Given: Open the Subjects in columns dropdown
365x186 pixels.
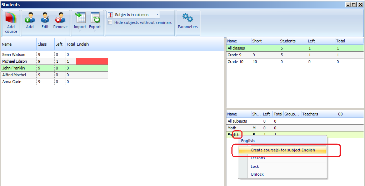Looking at the screenshot, I should [133, 15].
